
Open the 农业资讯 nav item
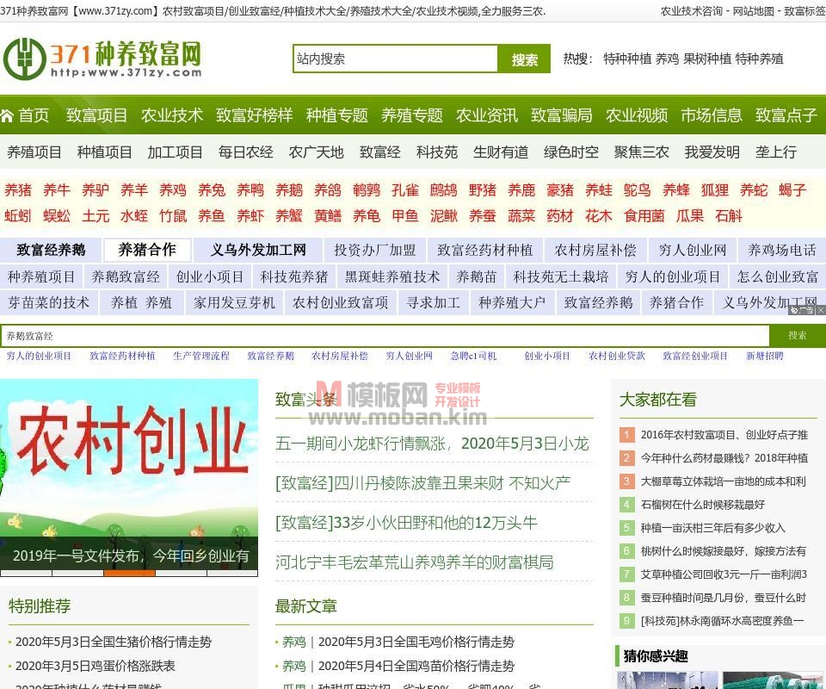click(x=487, y=115)
